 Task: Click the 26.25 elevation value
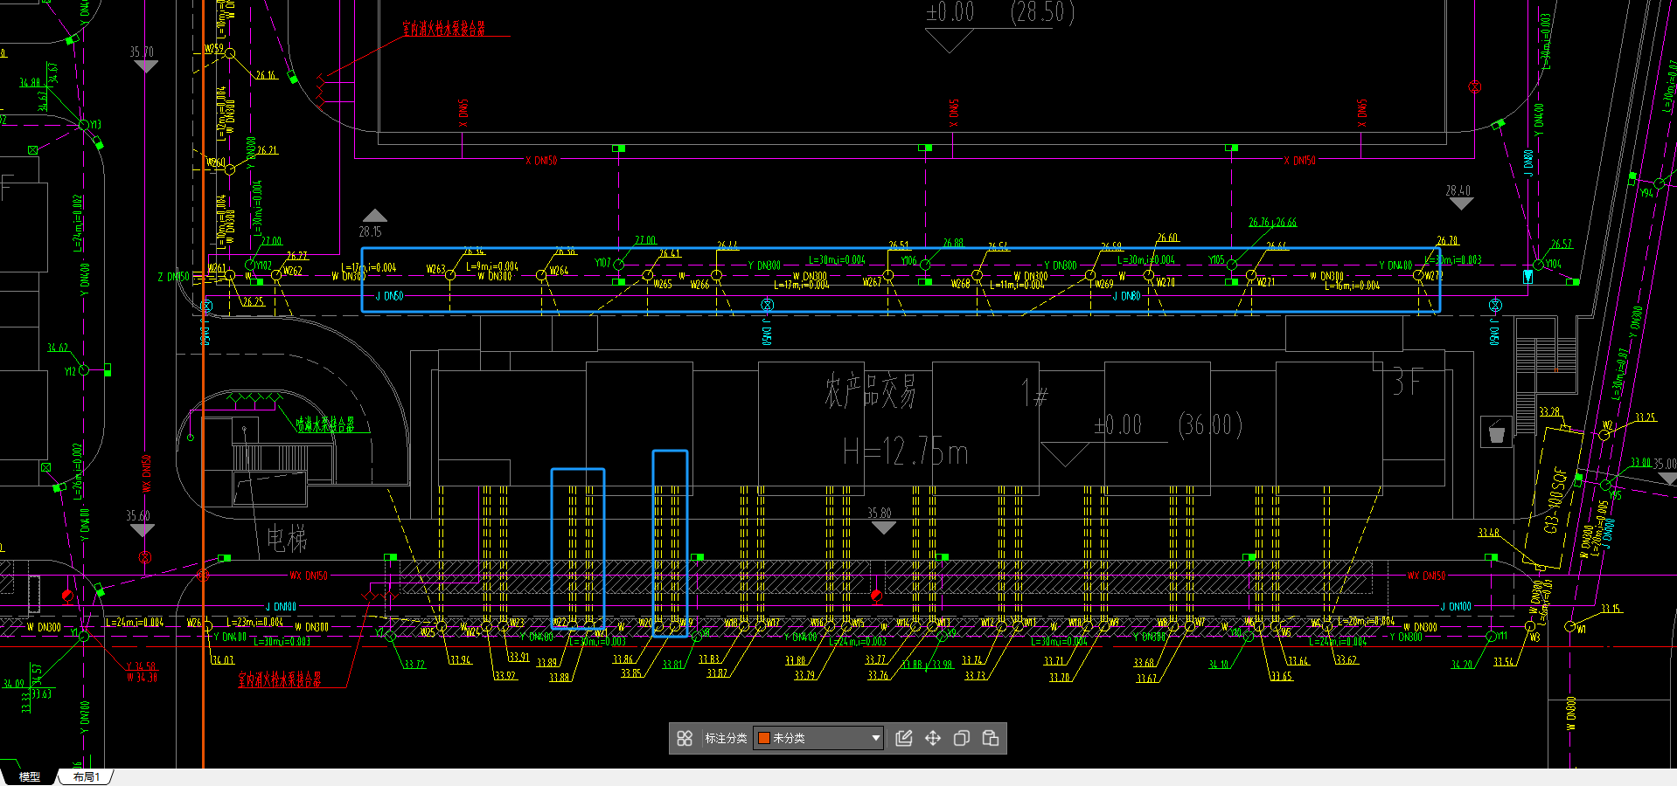[253, 301]
